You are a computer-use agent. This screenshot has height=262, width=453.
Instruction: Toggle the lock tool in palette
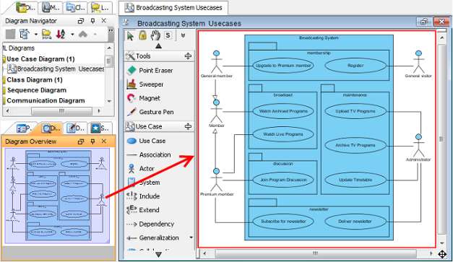point(143,35)
